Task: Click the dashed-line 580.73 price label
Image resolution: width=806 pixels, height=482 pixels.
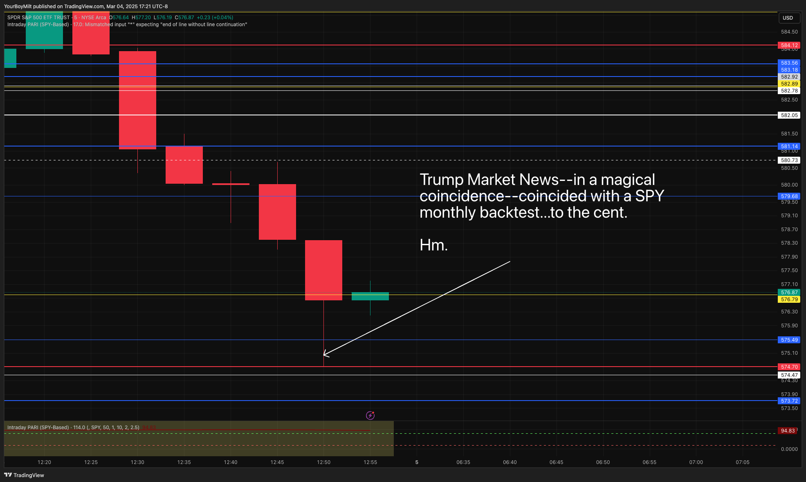Action: click(x=789, y=160)
